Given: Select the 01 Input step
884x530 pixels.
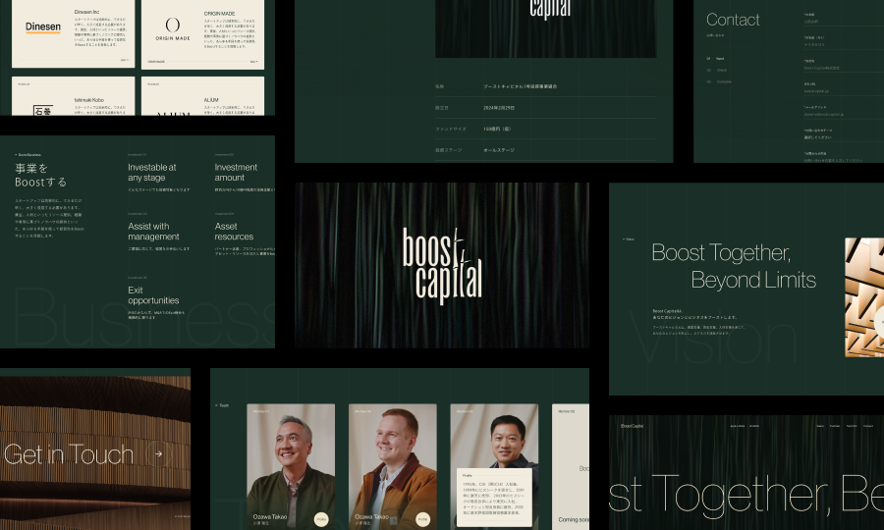Looking at the screenshot, I should click(715, 59).
